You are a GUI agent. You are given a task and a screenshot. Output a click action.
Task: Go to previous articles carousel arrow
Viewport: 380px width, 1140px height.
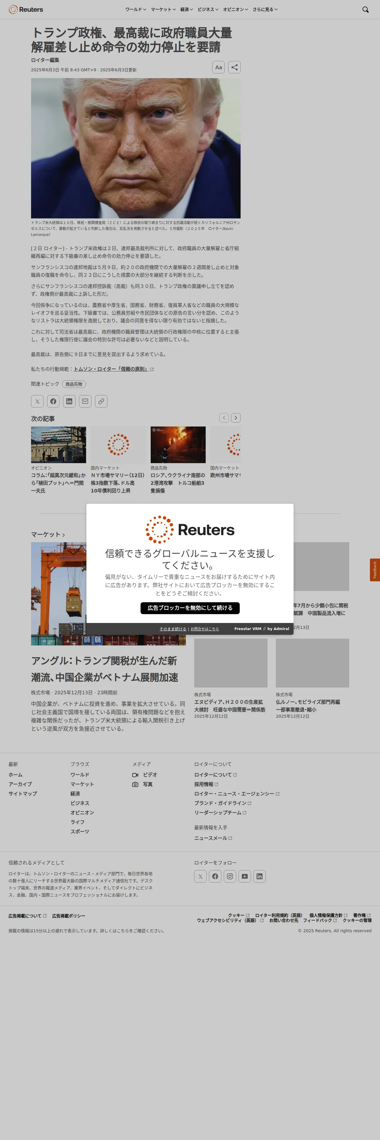224,418
